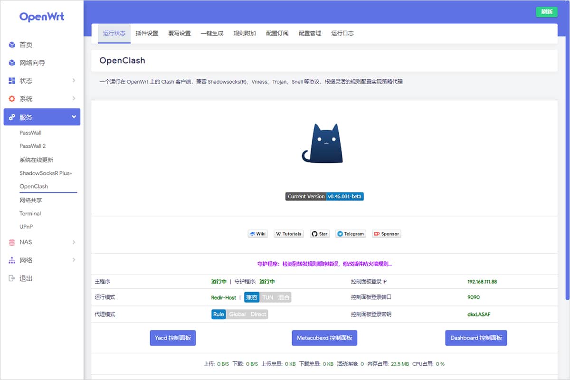Click the 内存占用 23.5 MB value
The height and width of the screenshot is (380, 570).
point(400,364)
